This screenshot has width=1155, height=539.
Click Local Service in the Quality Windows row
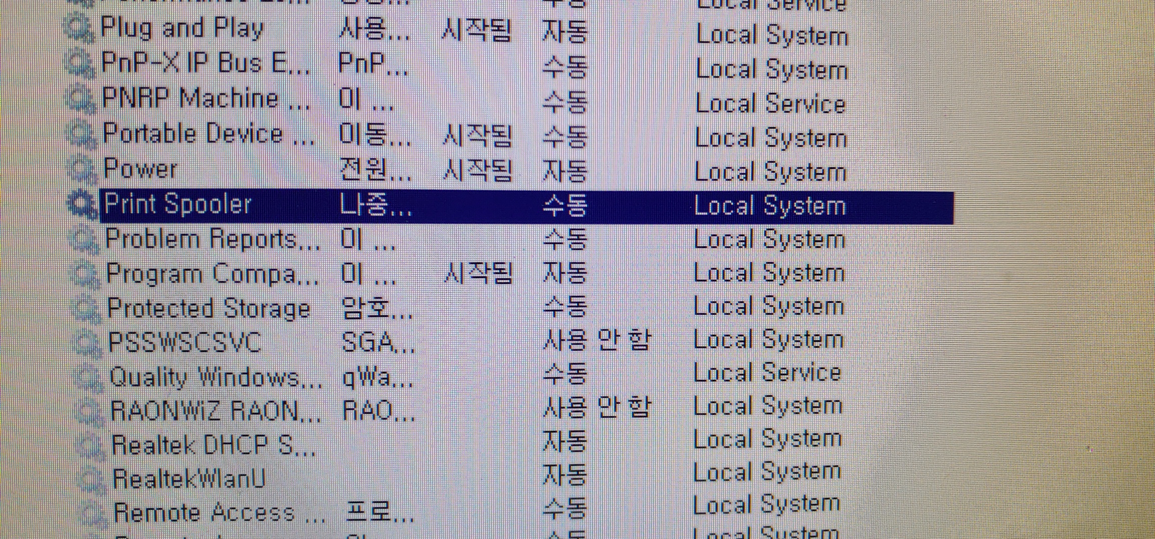point(768,373)
